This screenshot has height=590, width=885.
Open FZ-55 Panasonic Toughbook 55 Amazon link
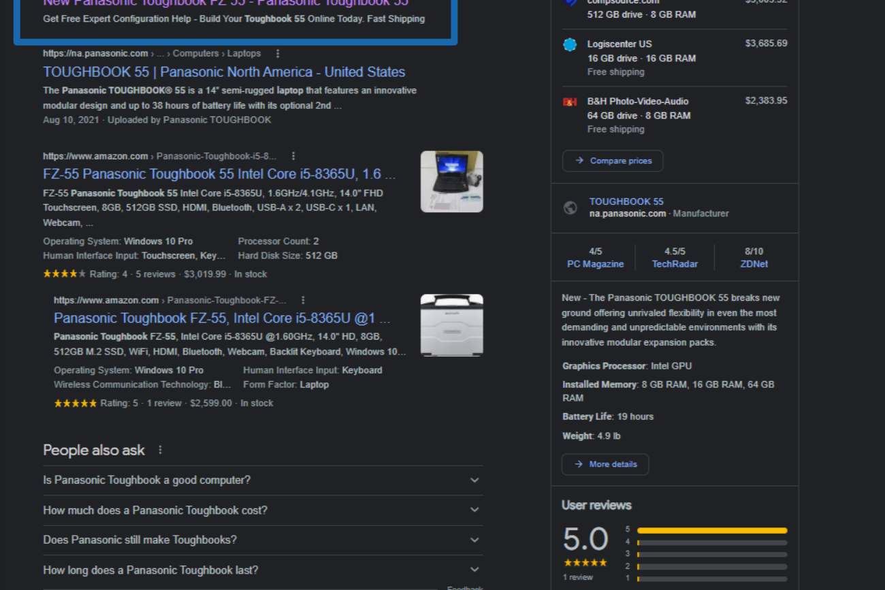pyautogui.click(x=219, y=174)
